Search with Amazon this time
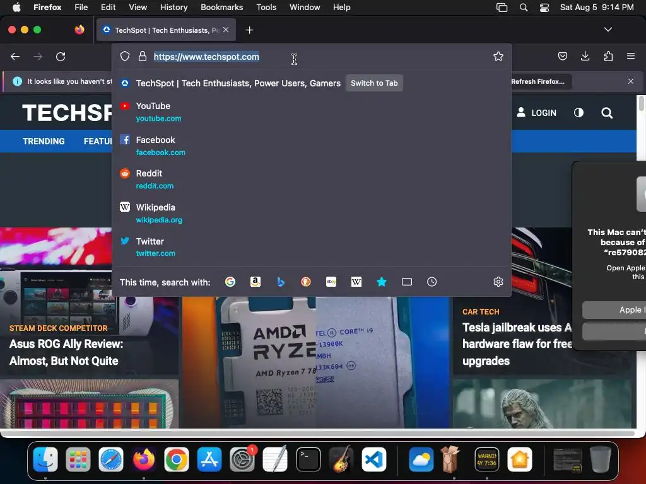 [255, 282]
